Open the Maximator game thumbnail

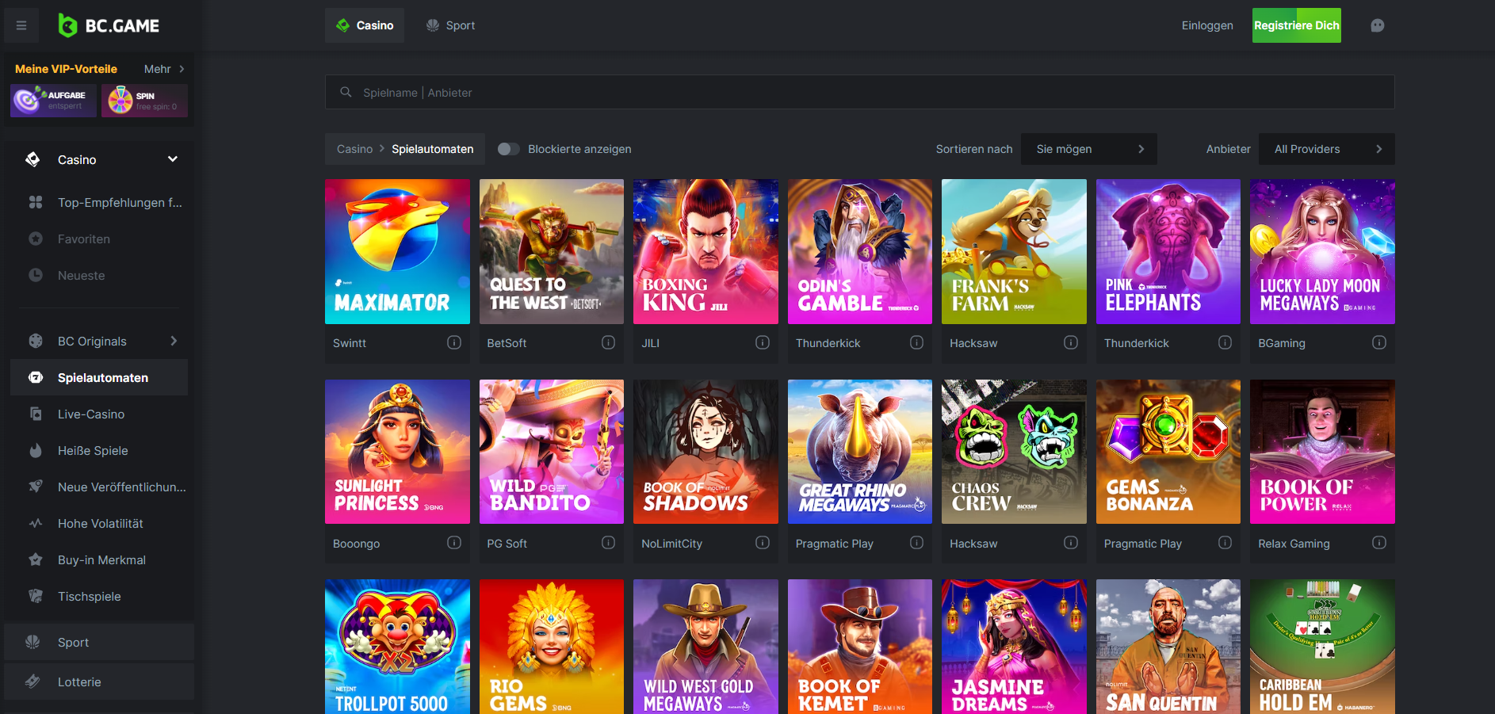tap(397, 251)
